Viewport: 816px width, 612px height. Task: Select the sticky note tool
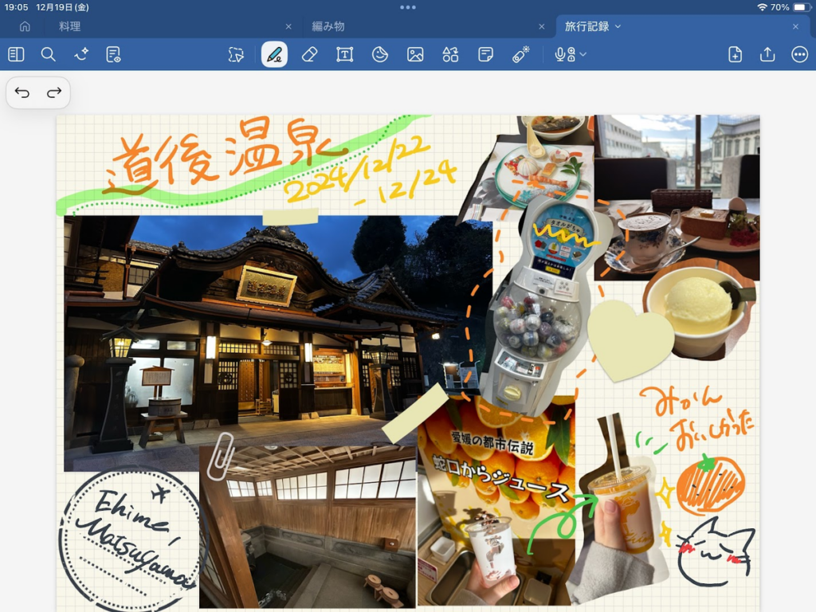pos(485,54)
